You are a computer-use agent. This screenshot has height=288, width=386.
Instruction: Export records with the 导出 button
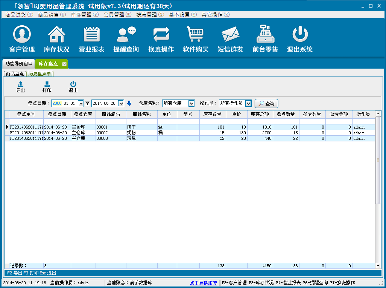click(x=21, y=87)
